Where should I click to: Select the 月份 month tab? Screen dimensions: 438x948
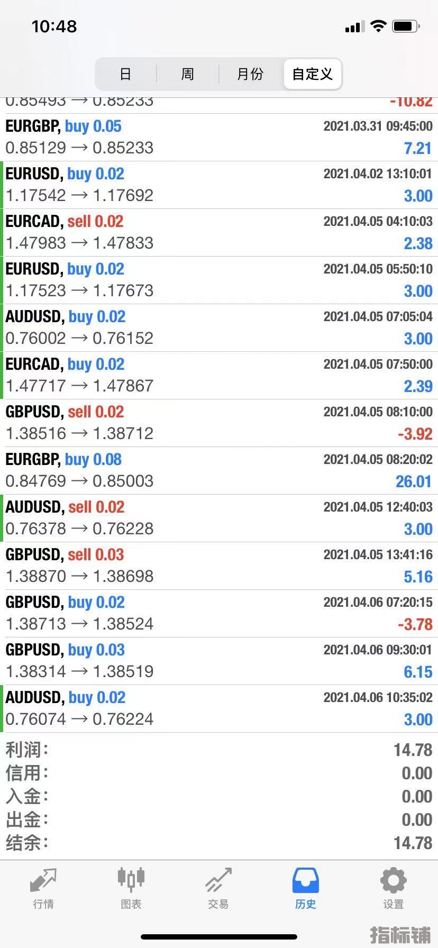click(x=250, y=74)
